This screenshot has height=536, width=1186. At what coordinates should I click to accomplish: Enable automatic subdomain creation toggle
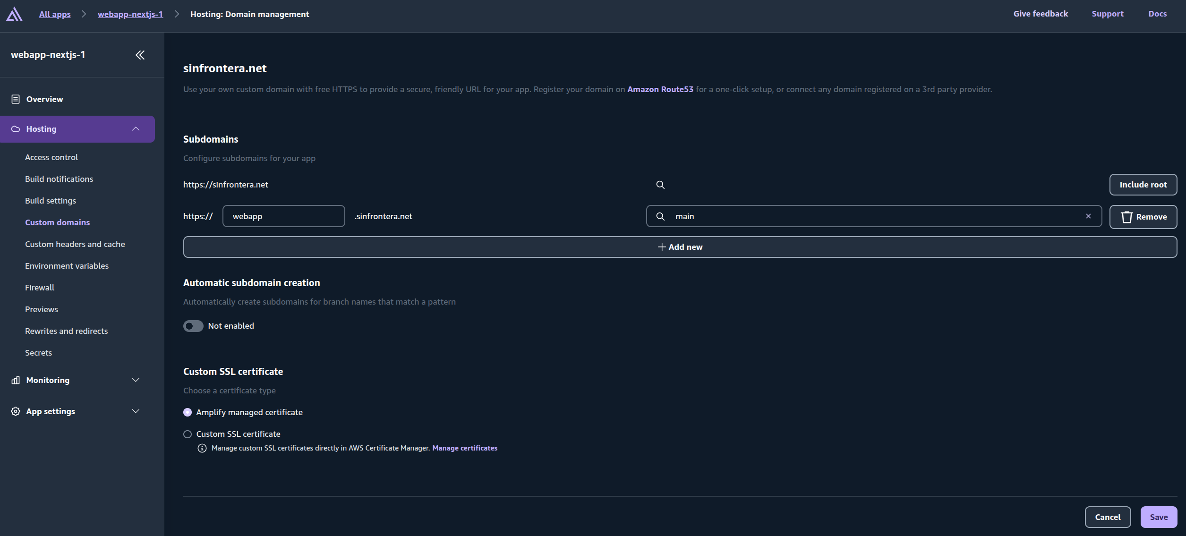(193, 326)
